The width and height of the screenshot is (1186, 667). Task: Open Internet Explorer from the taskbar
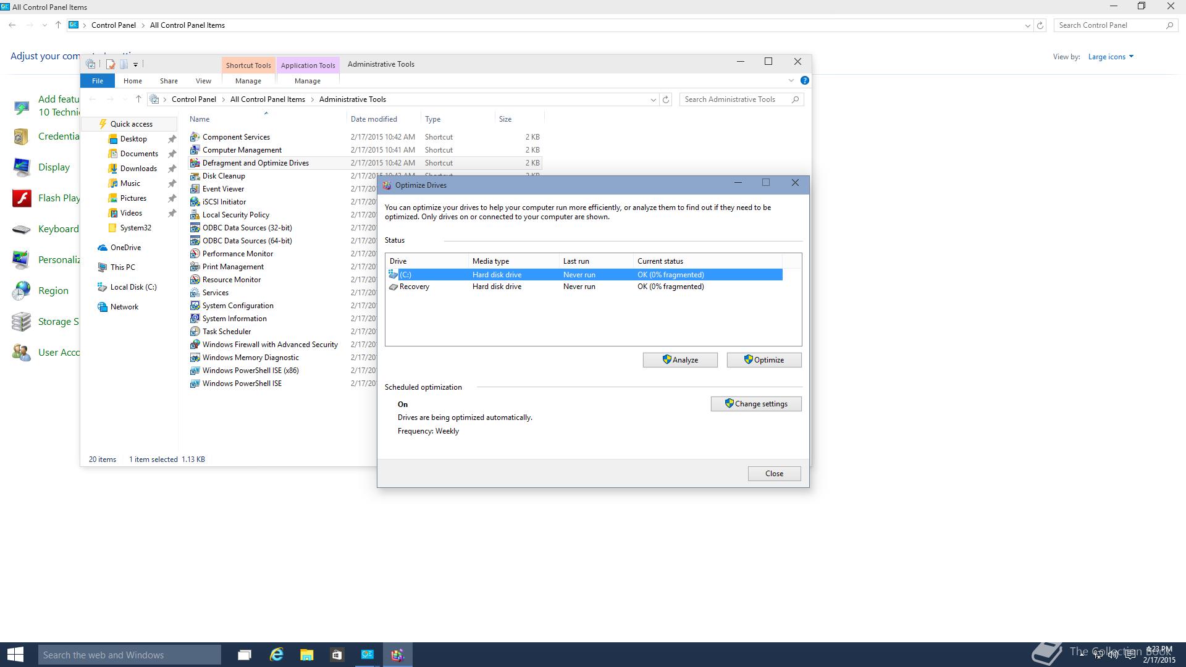pos(276,655)
